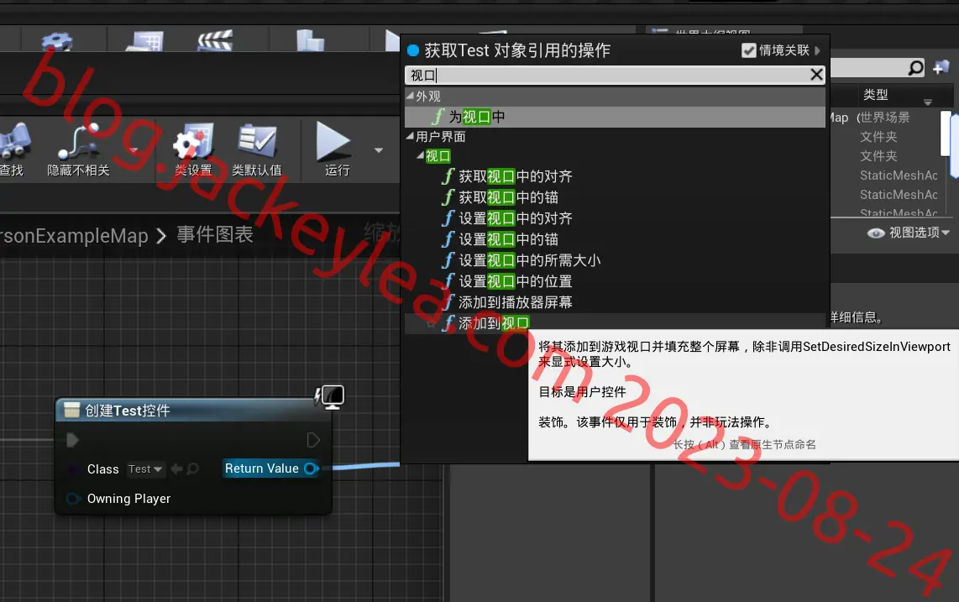Click the second StaticMeshAc row
Screen dimensions: 959x602
tap(899, 195)
